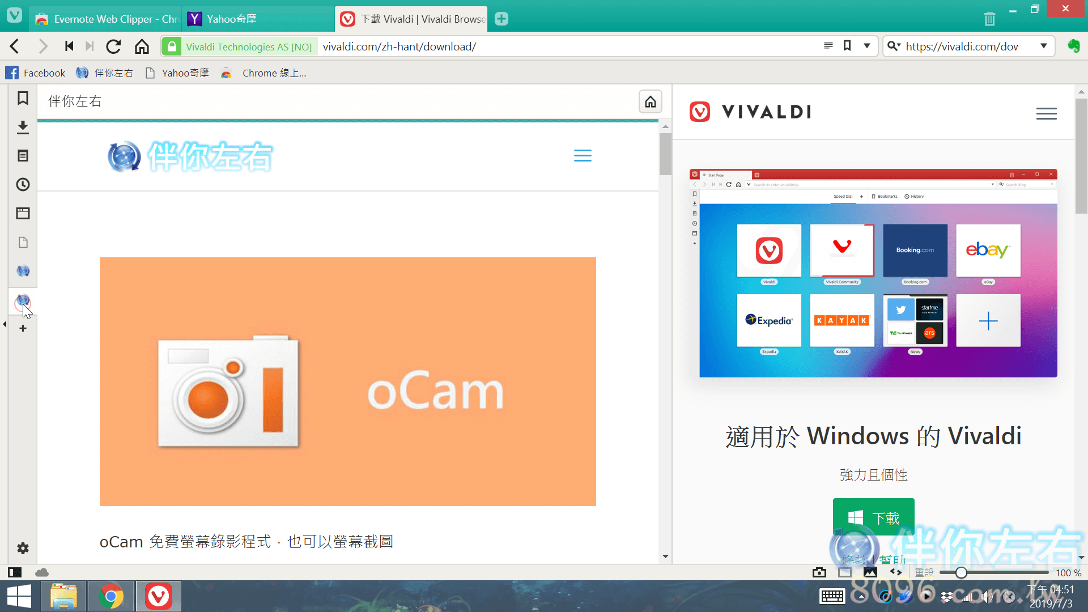Reload the current page
Image resolution: width=1088 pixels, height=612 pixels.
[113, 46]
